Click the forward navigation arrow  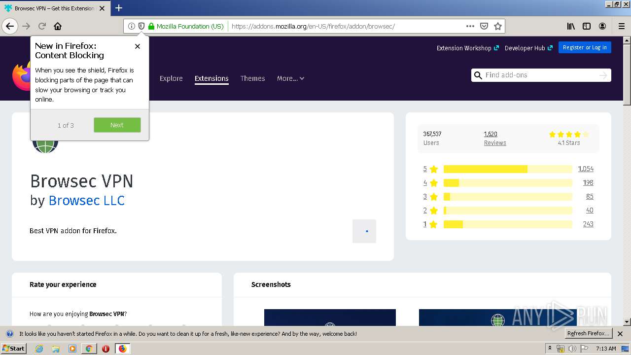tap(26, 26)
